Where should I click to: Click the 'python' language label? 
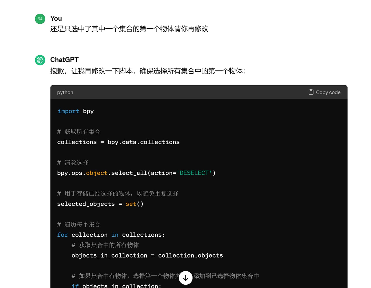coord(65,92)
